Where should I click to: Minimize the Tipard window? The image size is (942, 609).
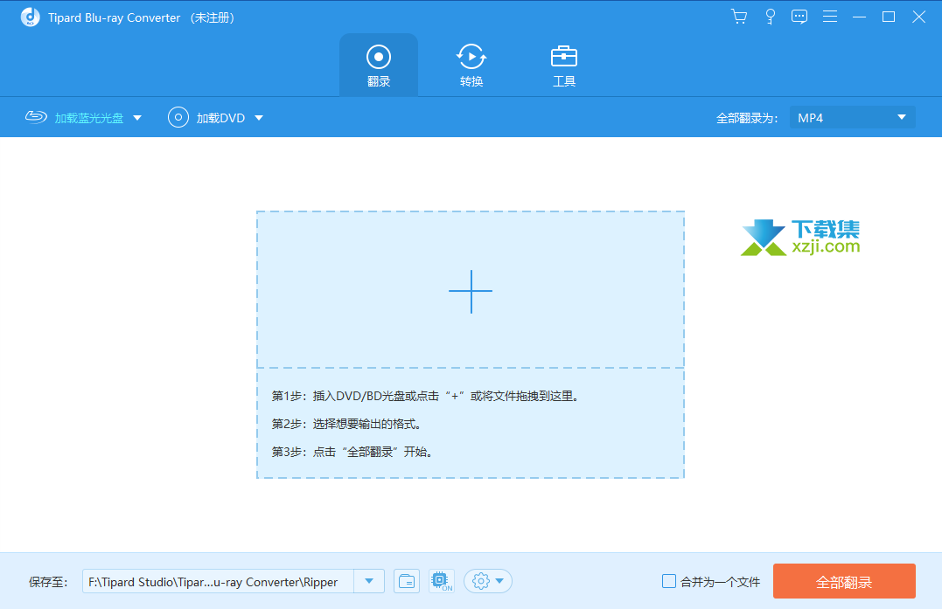[x=859, y=17]
